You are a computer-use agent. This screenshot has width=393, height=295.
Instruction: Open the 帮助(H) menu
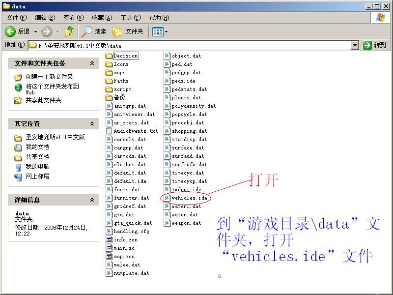click(x=159, y=18)
